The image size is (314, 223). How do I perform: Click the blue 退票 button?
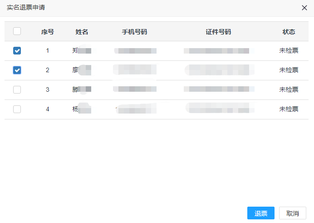(x=261, y=213)
